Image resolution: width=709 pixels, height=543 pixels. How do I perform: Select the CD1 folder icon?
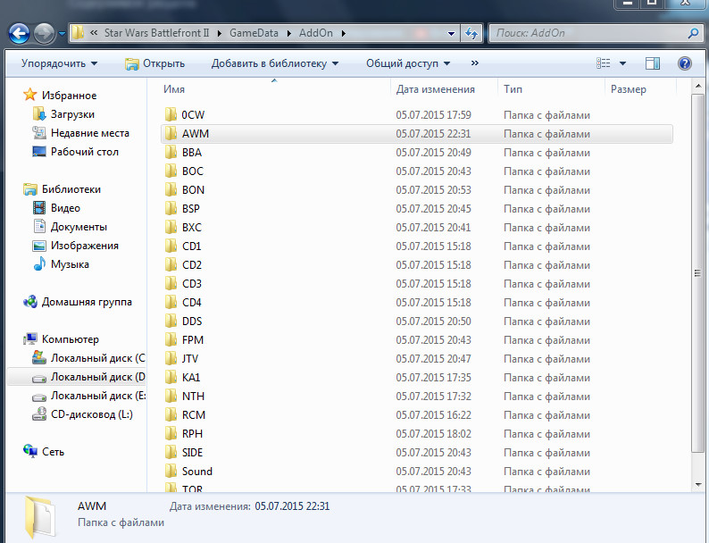[171, 246]
